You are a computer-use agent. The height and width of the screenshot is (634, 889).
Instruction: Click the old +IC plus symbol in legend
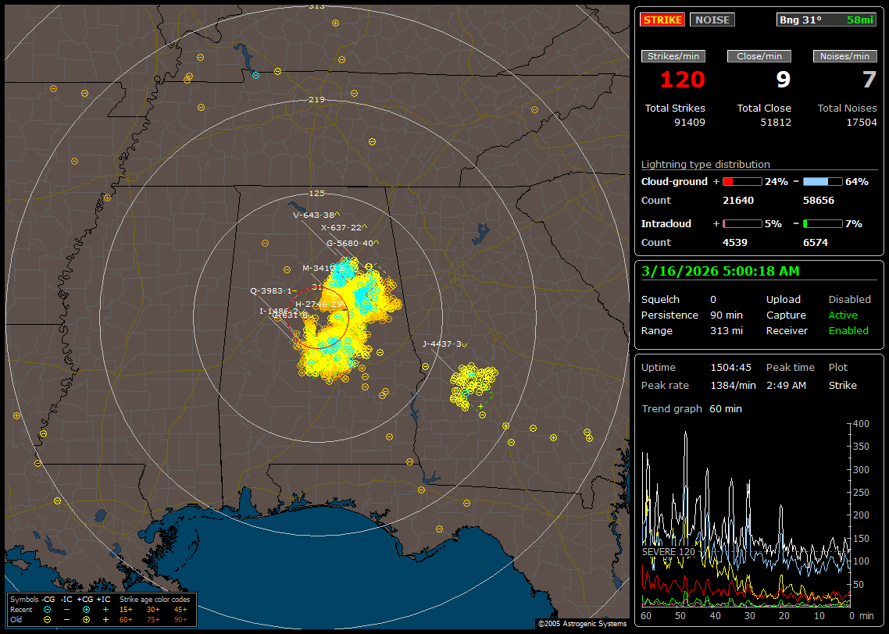pyautogui.click(x=105, y=619)
